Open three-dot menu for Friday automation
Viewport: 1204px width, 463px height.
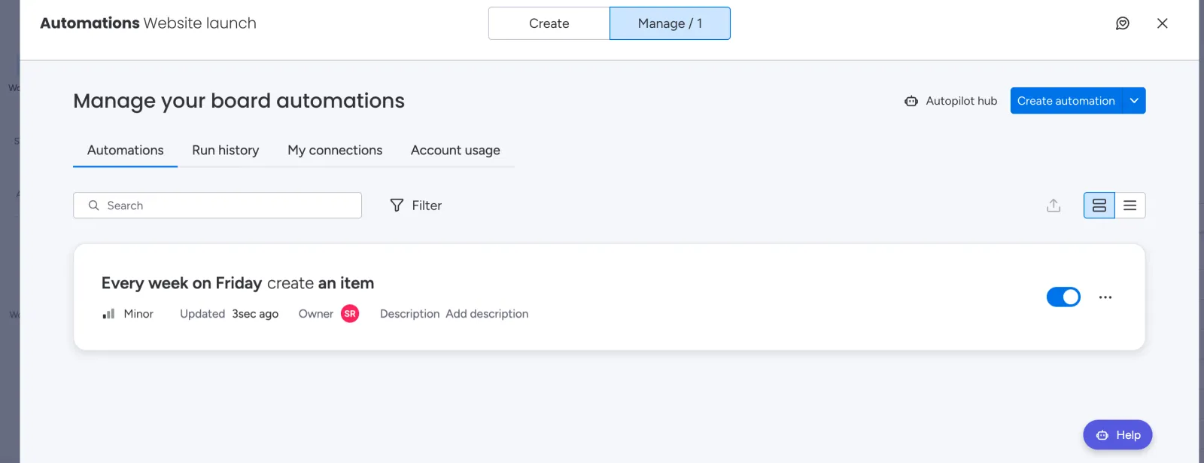[1105, 297]
